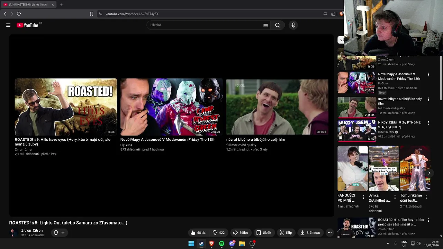Dislike the video (422)
The height and width of the screenshot is (249, 443).
point(219,233)
